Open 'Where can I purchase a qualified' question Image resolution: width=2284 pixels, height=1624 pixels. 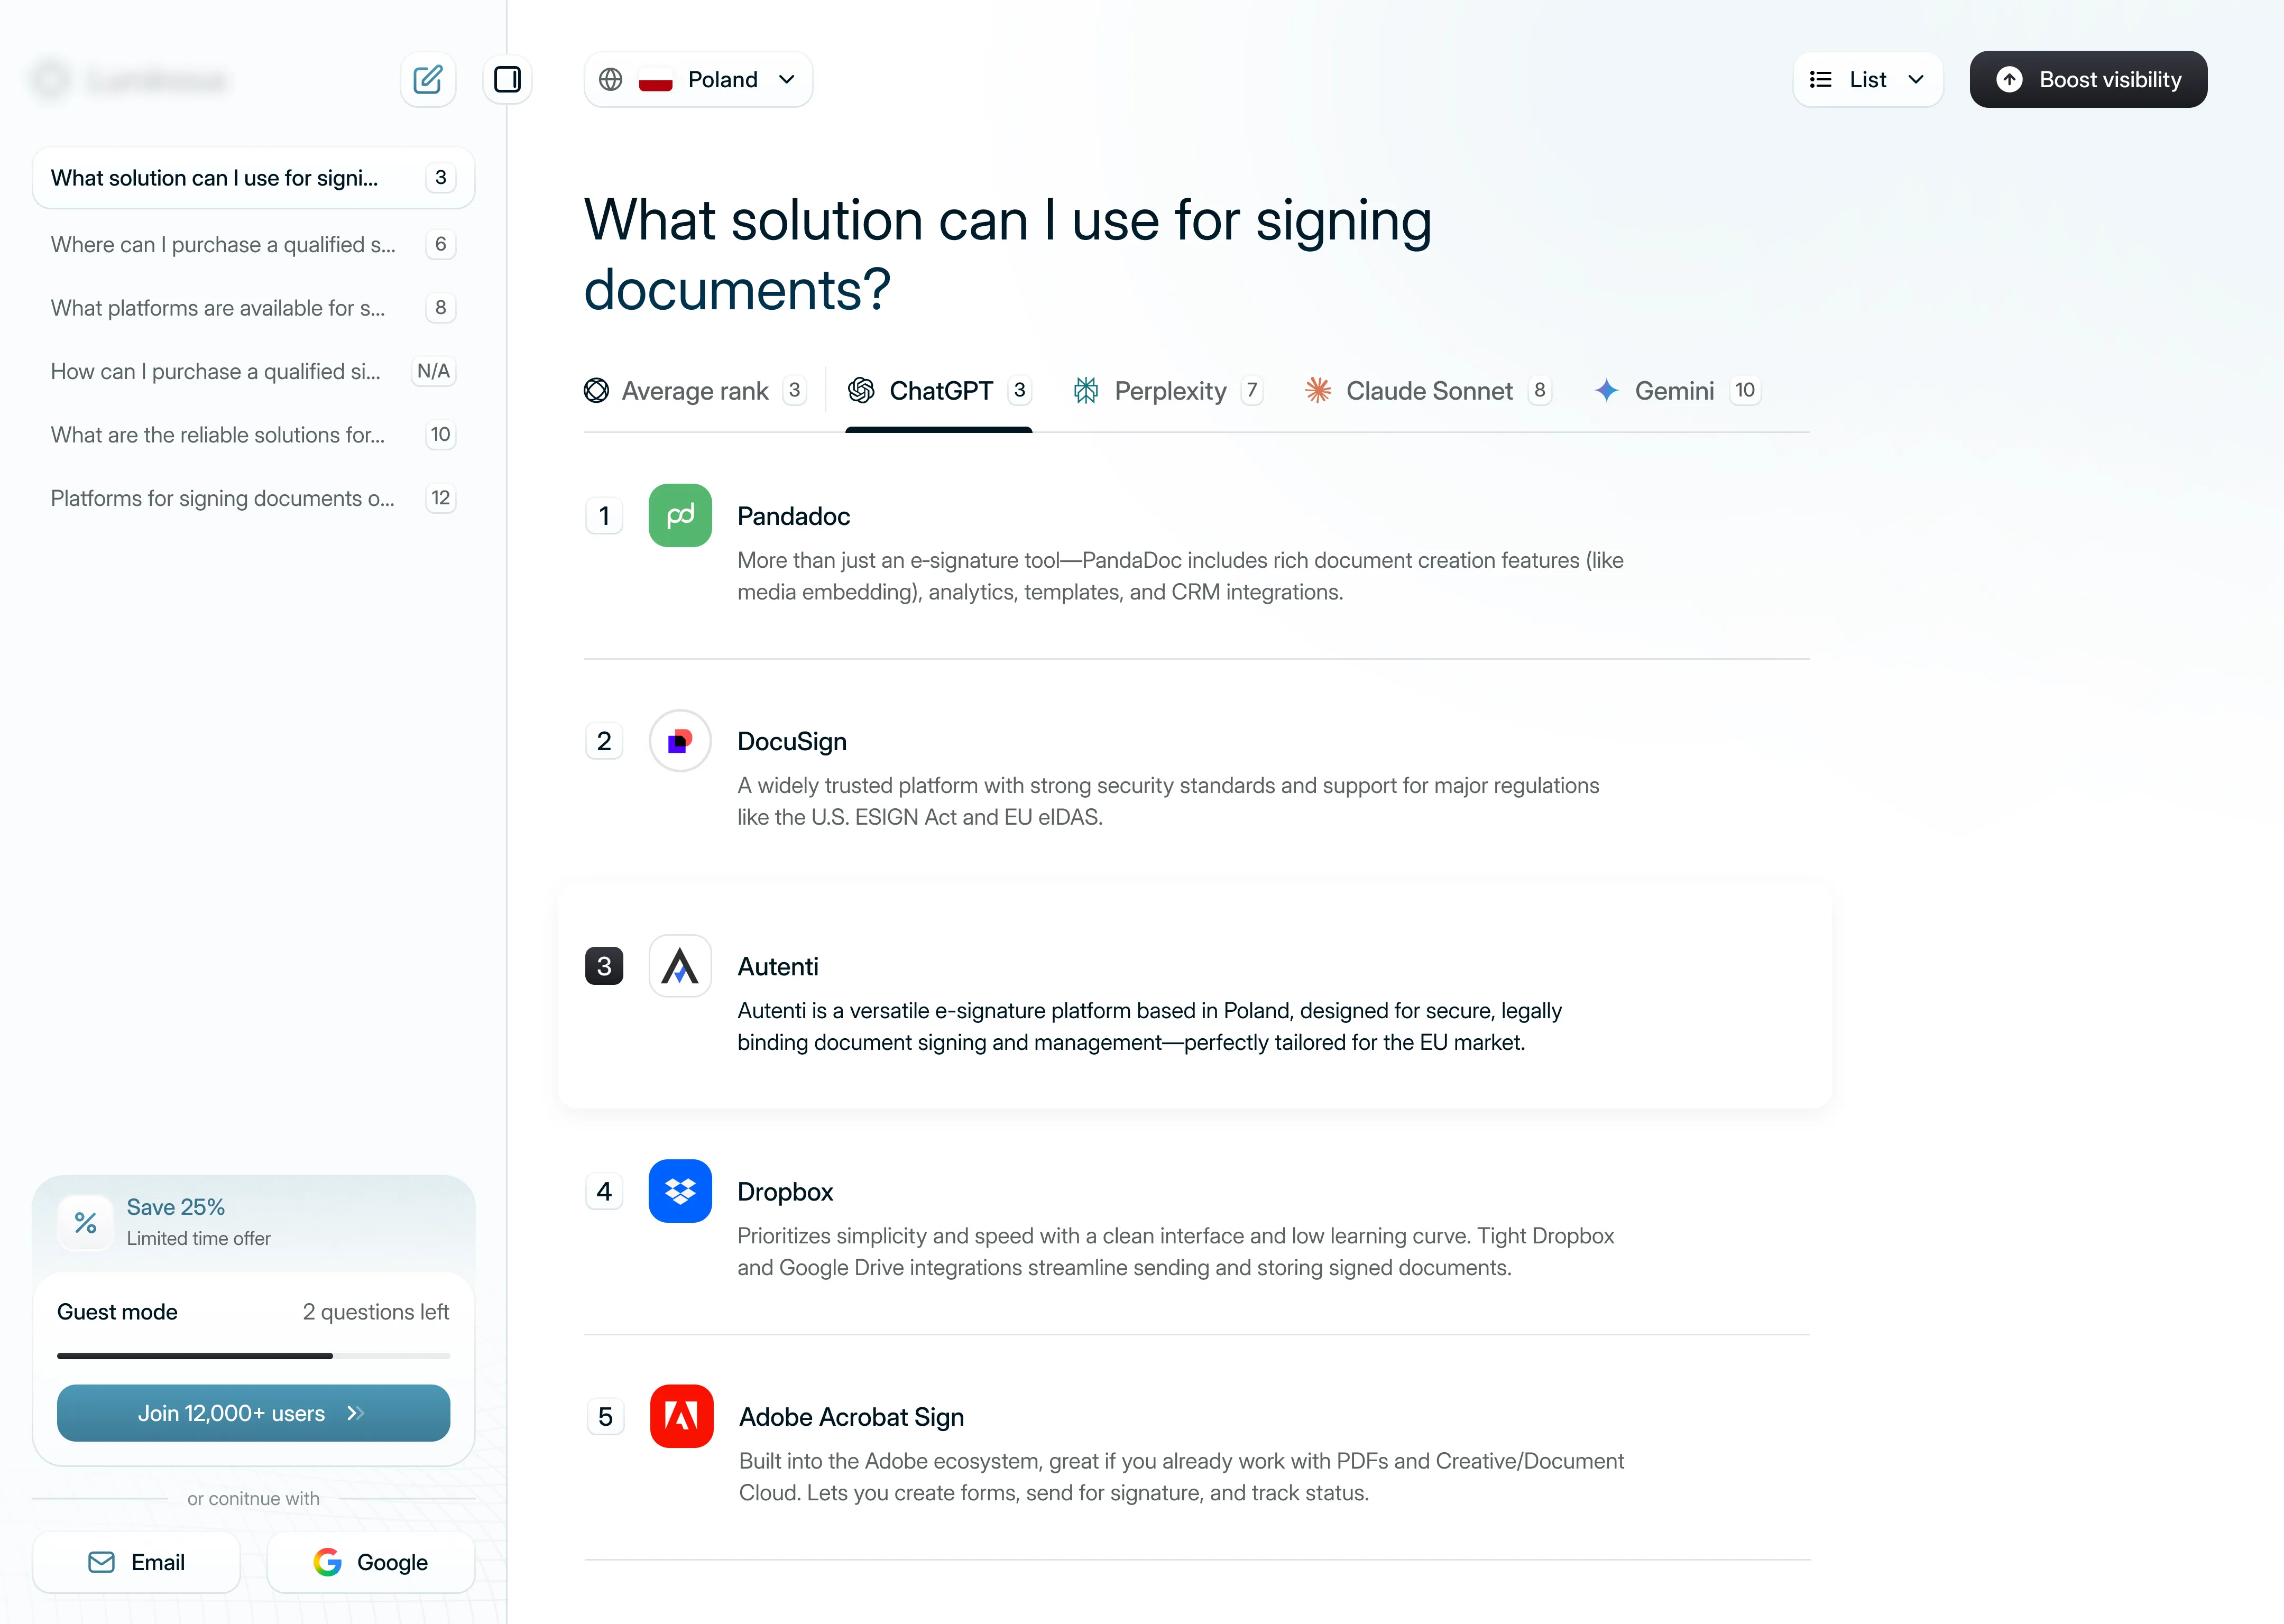(x=223, y=245)
